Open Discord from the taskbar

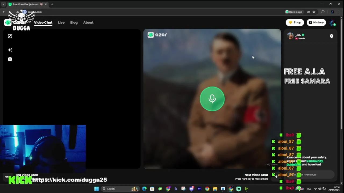(x=192, y=189)
